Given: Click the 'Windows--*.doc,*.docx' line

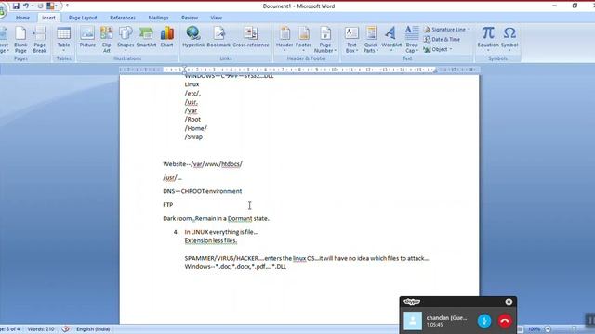Looking at the screenshot, I should coord(235,267).
